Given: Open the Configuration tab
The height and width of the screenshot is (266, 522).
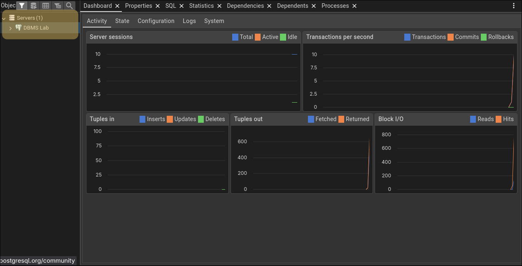Looking at the screenshot, I should click(x=156, y=21).
